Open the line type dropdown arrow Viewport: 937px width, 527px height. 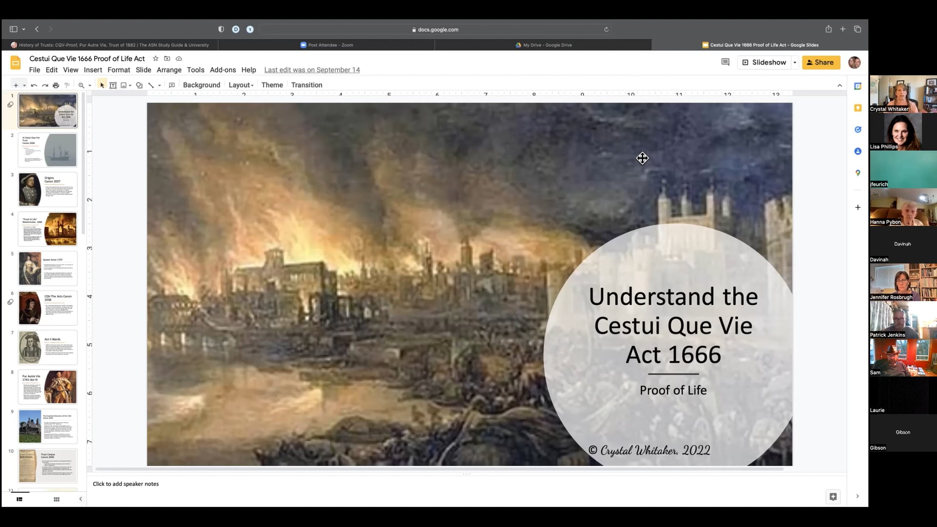coord(160,85)
